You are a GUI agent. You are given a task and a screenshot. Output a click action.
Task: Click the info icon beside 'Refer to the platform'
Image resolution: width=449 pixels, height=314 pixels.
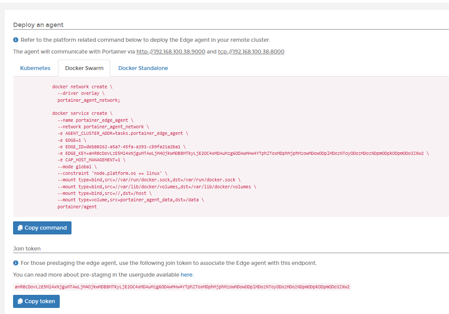click(x=16, y=40)
